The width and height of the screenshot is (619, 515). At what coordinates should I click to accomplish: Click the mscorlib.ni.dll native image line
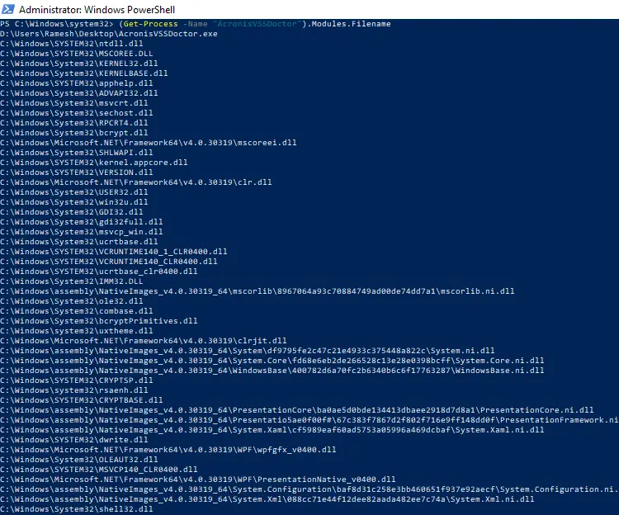(258, 291)
